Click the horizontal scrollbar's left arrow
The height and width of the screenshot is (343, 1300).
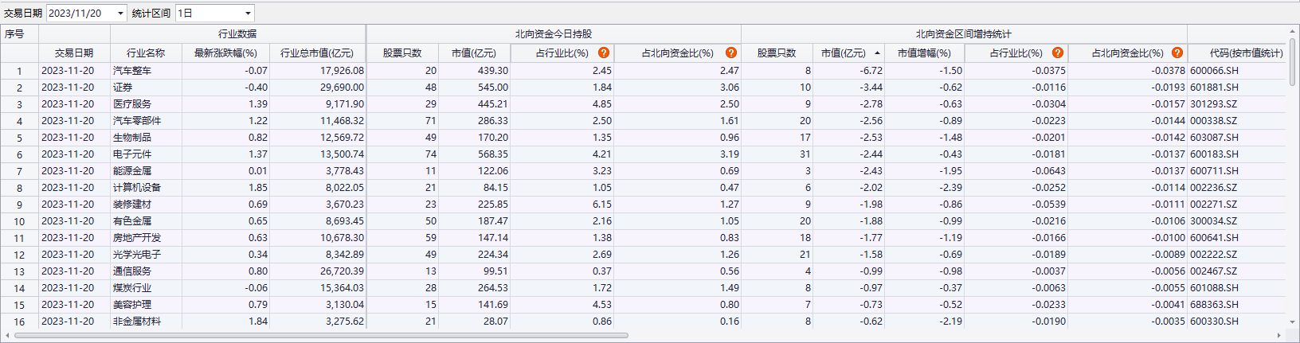coord(7,335)
